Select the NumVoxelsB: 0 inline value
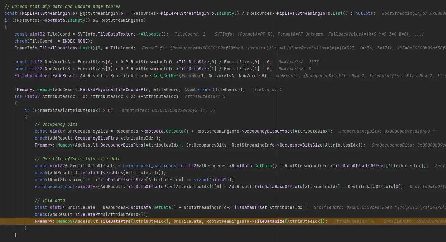Screen dimensions: 446x242 click(294, 69)
